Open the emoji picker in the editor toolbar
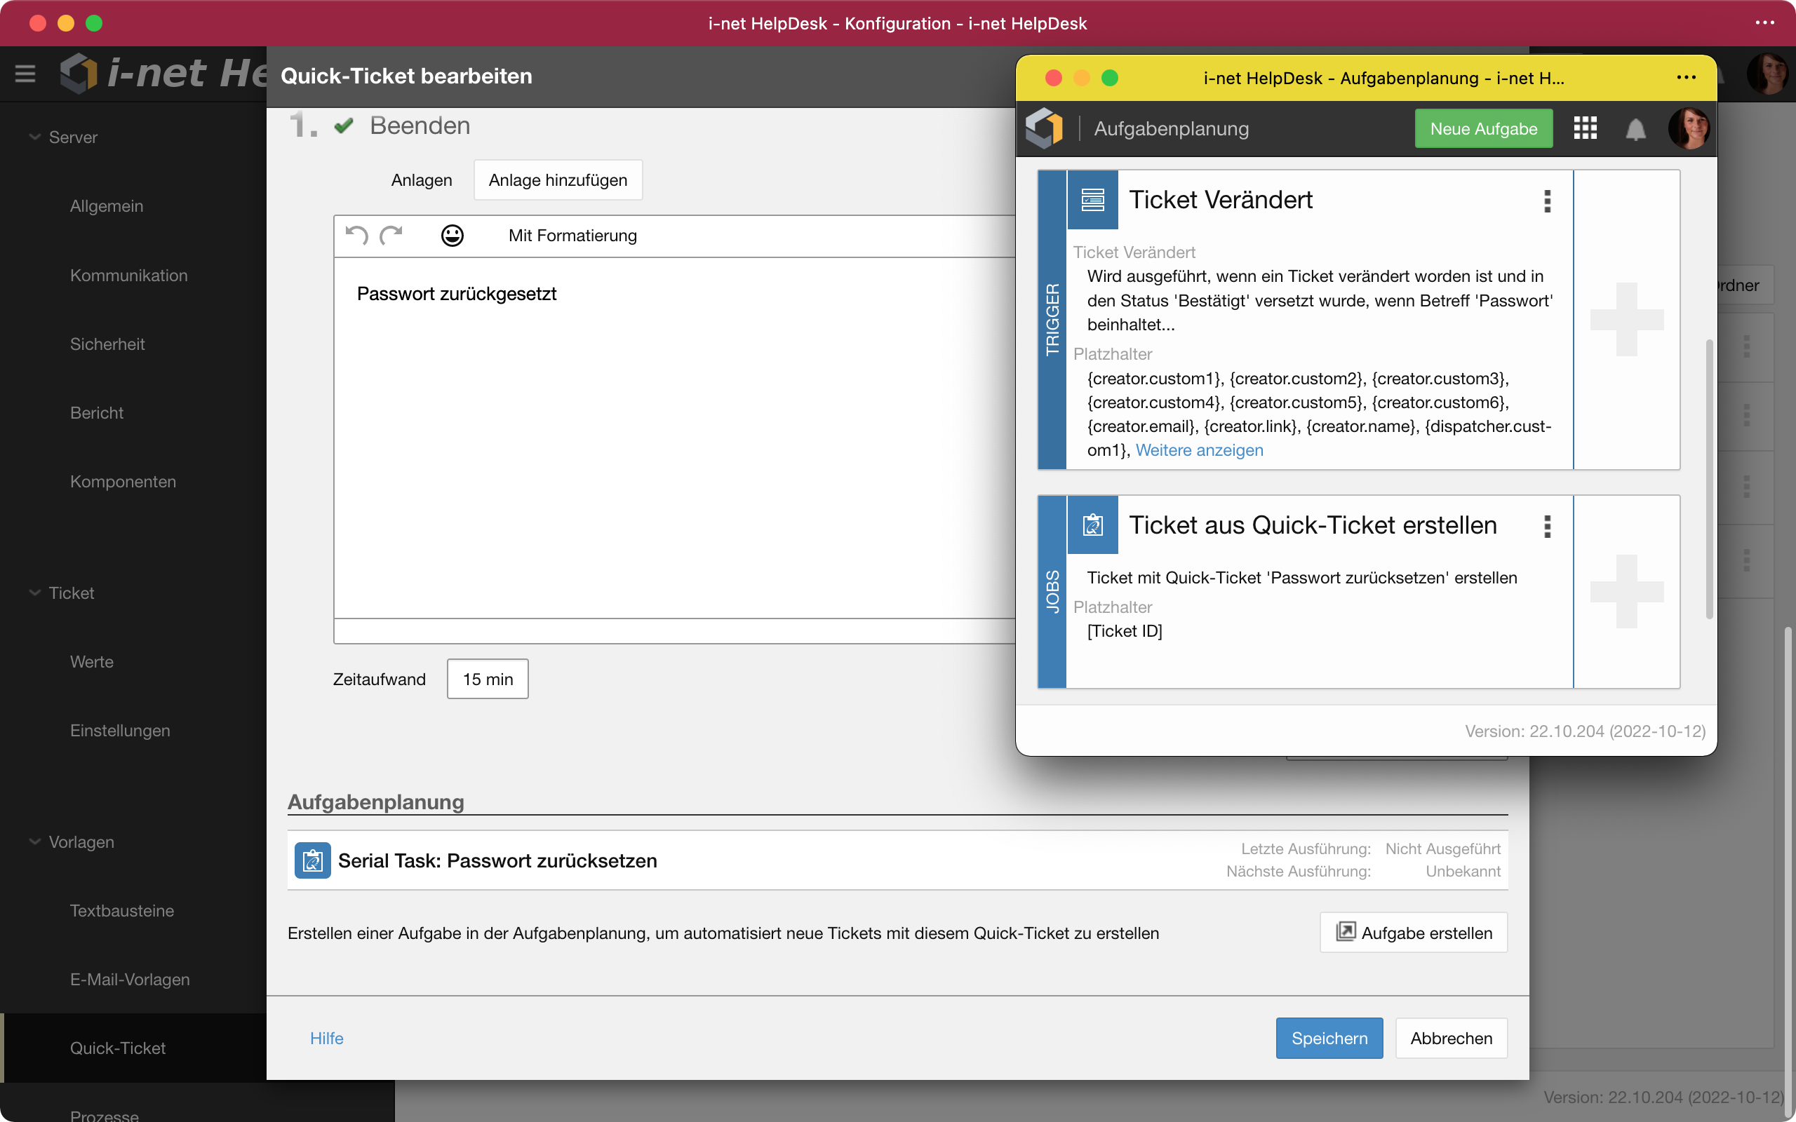 [x=452, y=235]
